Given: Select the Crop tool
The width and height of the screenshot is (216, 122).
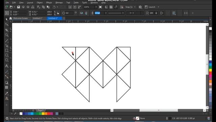Looking at the screenshot, I should pyautogui.click(x=6, y=30).
